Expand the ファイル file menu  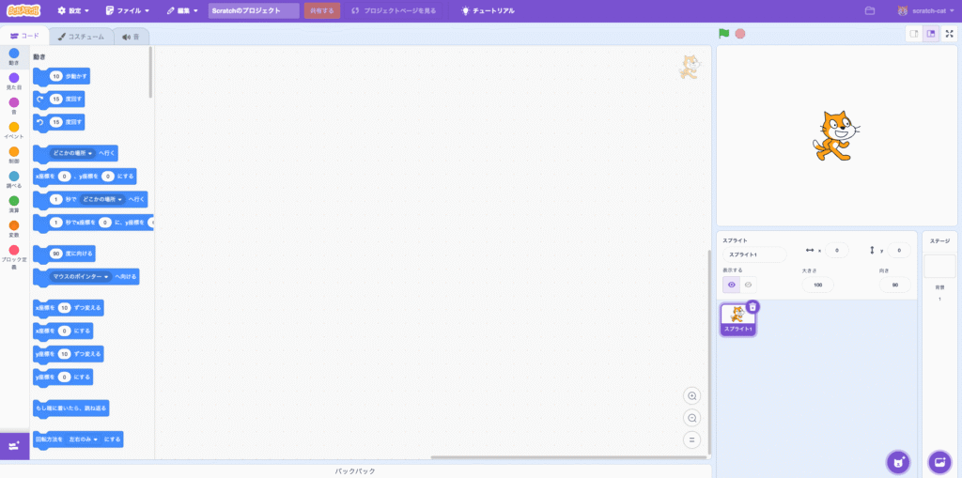click(128, 11)
